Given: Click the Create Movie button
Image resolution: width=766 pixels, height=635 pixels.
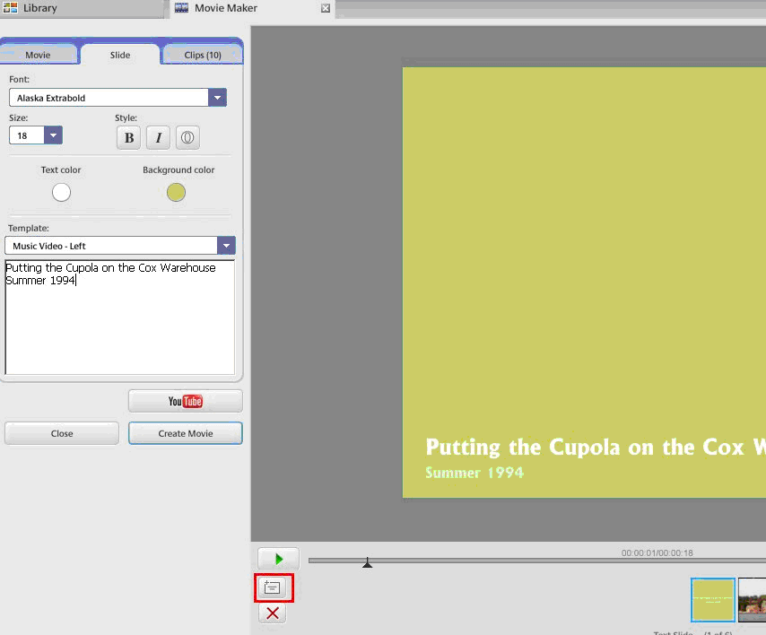Looking at the screenshot, I should pos(186,433).
